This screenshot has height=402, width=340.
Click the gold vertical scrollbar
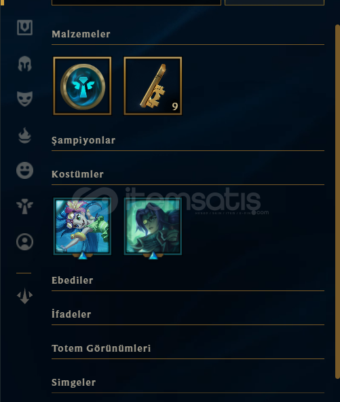coord(337,201)
